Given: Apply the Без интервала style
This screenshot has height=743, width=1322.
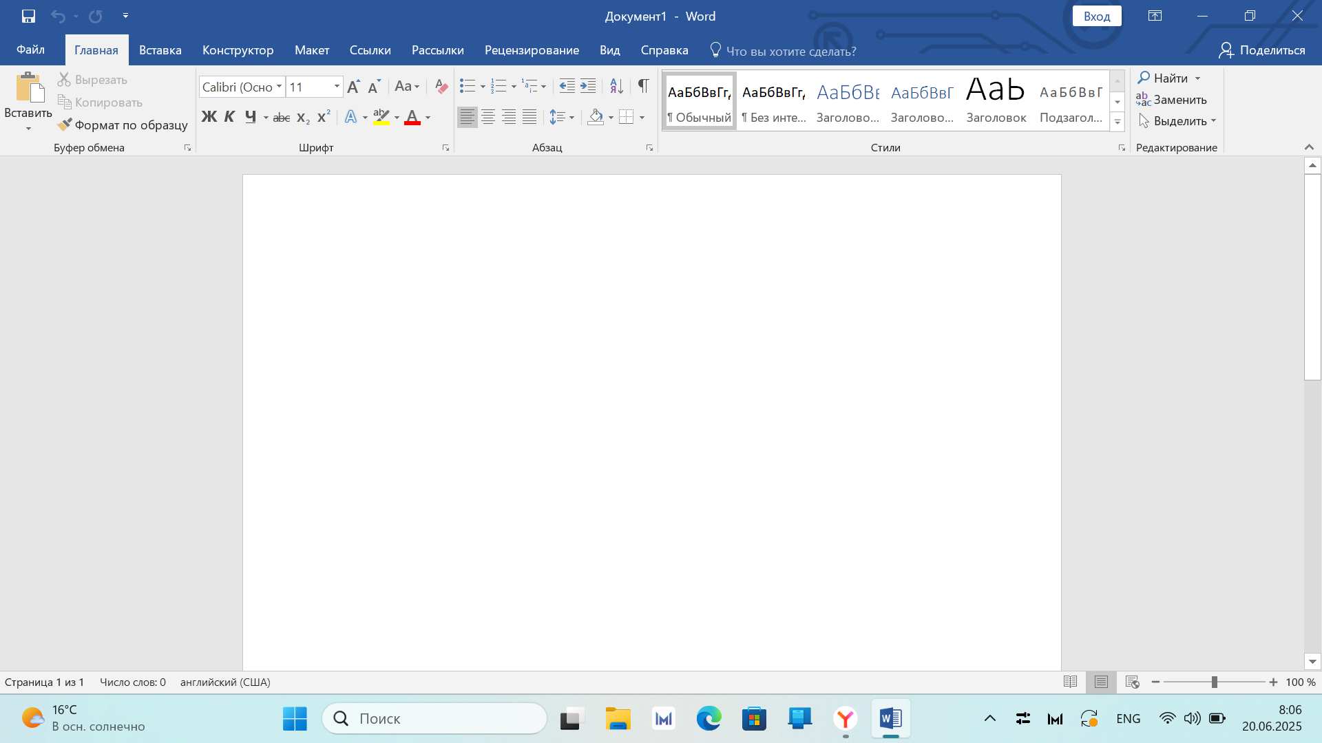Looking at the screenshot, I should tap(774, 100).
